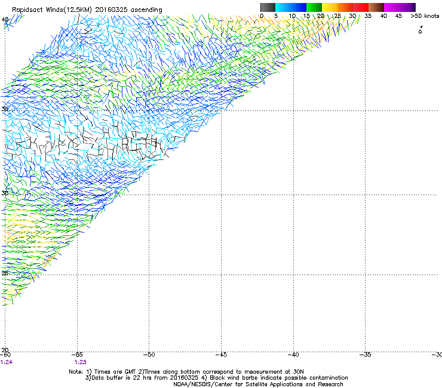This screenshot has width=442, height=388.
Task: Click the longitude label '-40'
Action: pos(293,355)
